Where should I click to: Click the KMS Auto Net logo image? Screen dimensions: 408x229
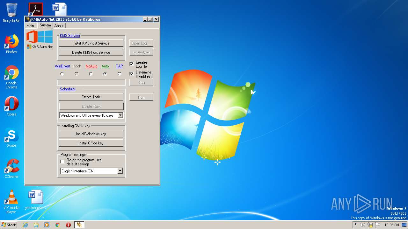(40, 39)
